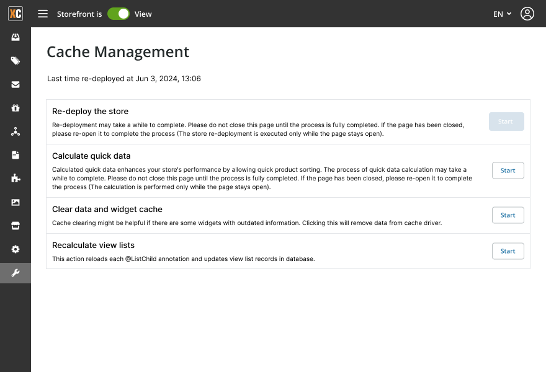The width and height of the screenshot is (546, 372).
Task: Click the X-Cart logo icon
Action: coord(16,14)
